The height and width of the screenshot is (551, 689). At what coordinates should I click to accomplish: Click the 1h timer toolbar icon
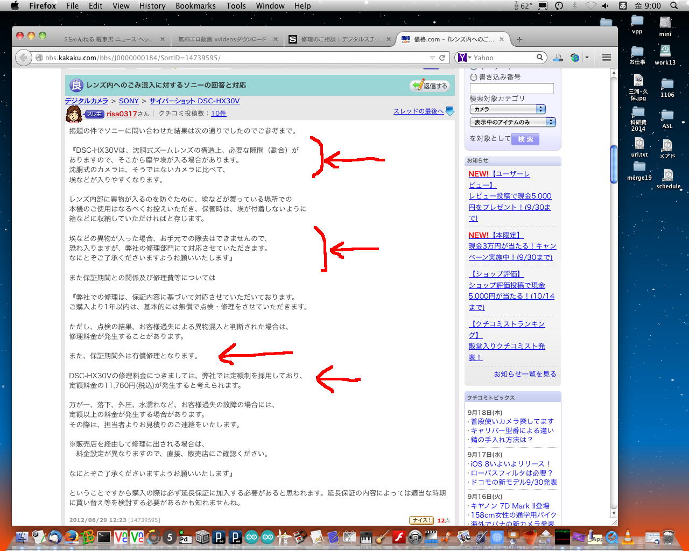[558, 58]
